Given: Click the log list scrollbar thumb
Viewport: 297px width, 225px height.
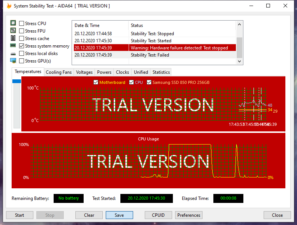Looking at the screenshot, I should pyautogui.click(x=239, y=48).
